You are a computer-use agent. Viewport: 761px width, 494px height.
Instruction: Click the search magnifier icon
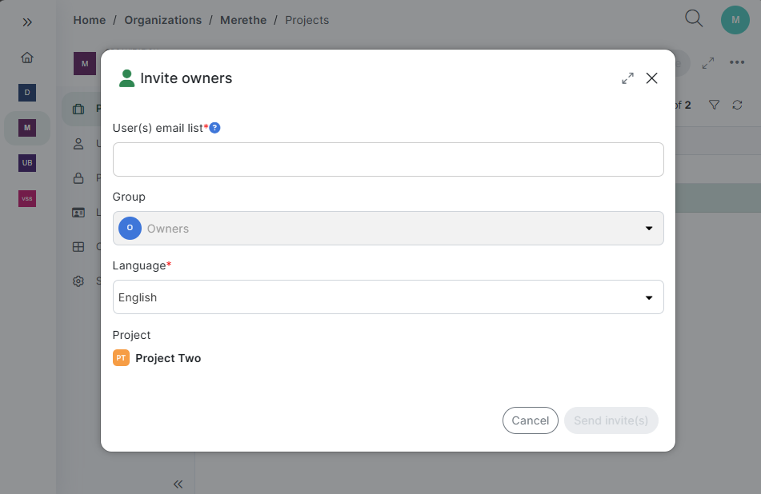tap(694, 19)
